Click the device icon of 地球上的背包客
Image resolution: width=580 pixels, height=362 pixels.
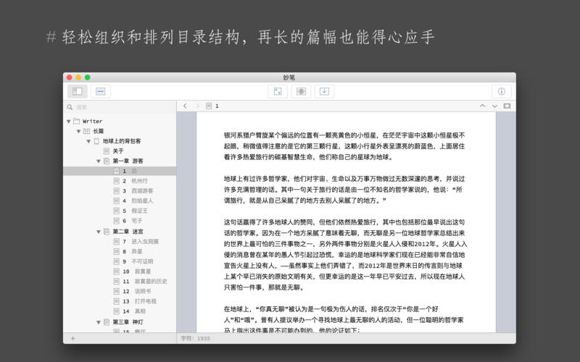(x=96, y=141)
